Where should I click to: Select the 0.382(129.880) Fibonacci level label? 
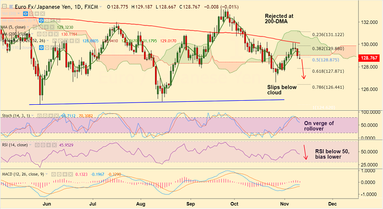point(328,49)
